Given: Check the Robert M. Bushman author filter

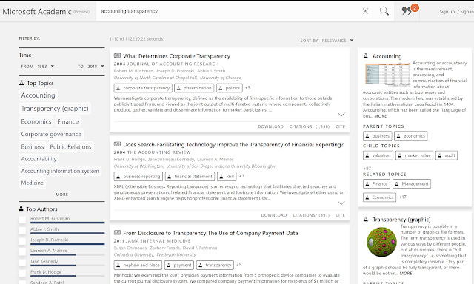Looking at the screenshot, I should [22, 220].
